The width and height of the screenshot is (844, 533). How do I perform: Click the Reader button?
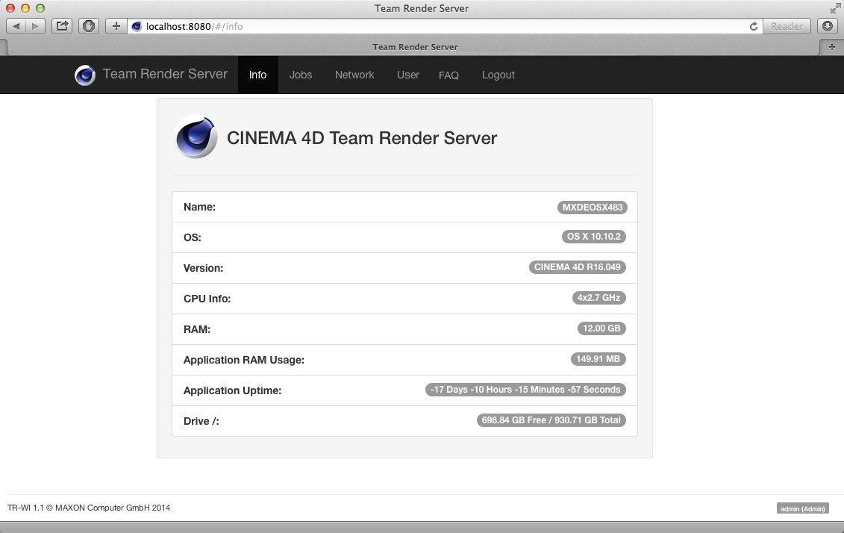pos(787,26)
